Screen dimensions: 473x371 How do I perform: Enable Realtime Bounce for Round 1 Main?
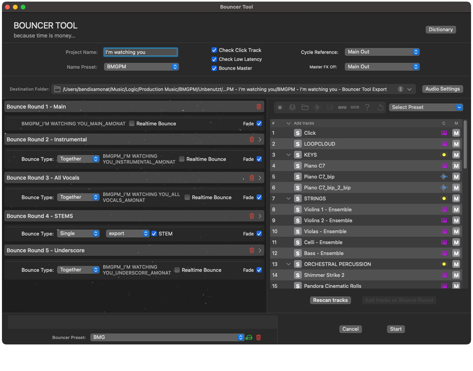click(132, 124)
